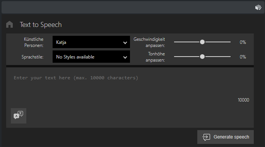Viewport: 265px width, 147px height.
Task: Click the Generate speech button
Action: (x=226, y=137)
